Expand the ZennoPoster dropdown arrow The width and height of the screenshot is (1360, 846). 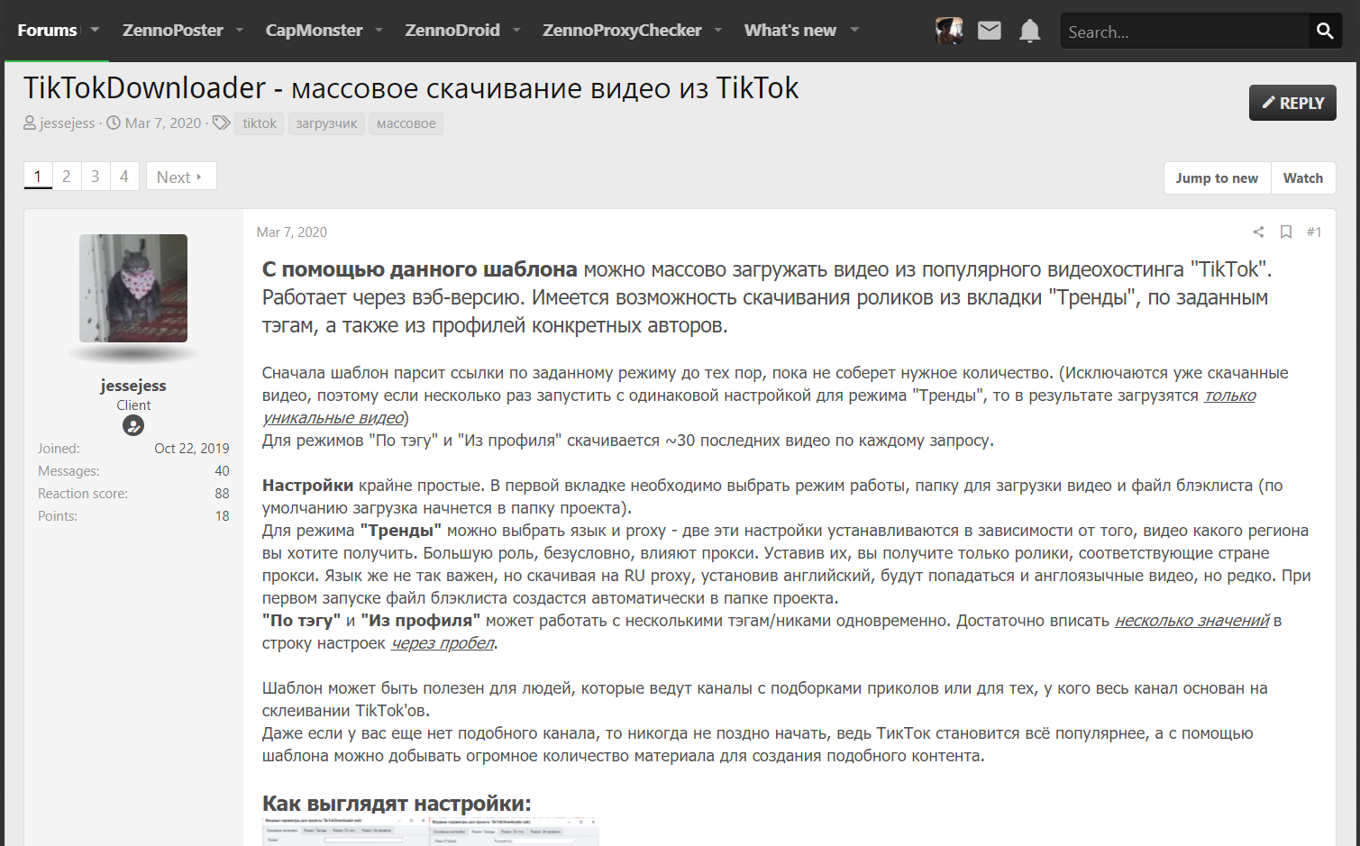(240, 31)
